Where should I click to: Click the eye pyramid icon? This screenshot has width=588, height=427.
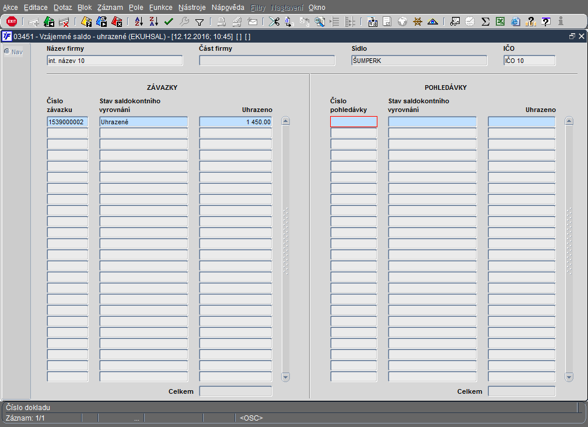pos(433,22)
